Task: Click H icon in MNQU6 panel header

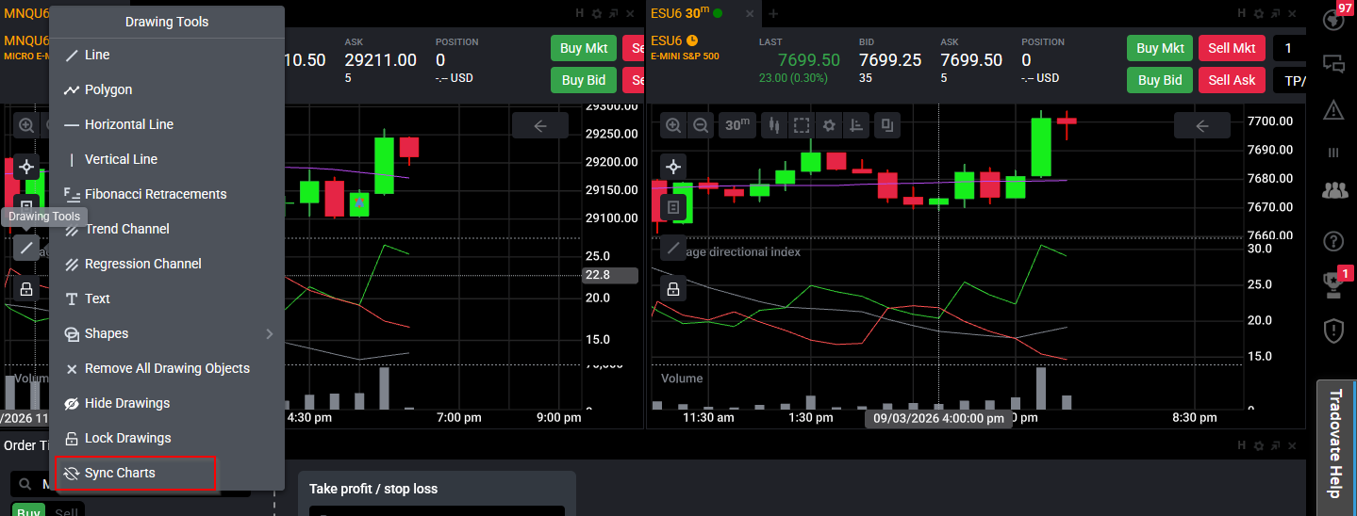Action: click(x=581, y=13)
